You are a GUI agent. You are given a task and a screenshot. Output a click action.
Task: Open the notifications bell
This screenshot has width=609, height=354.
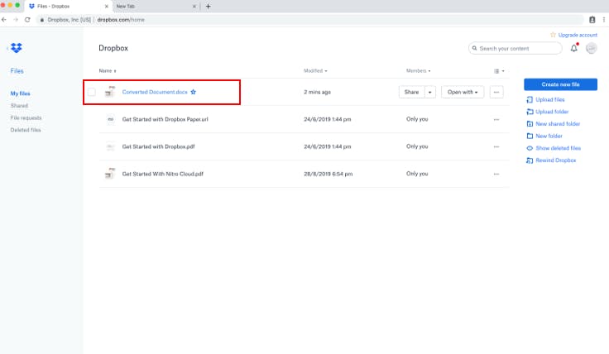tap(574, 49)
